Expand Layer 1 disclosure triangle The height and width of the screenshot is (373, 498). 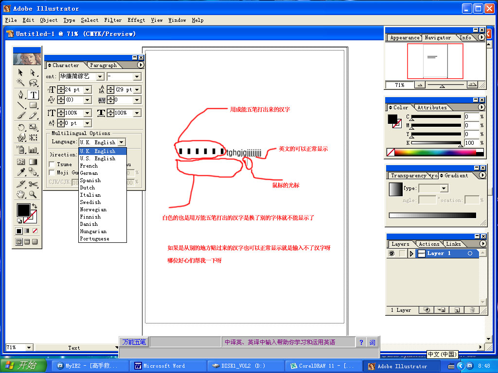click(x=411, y=254)
